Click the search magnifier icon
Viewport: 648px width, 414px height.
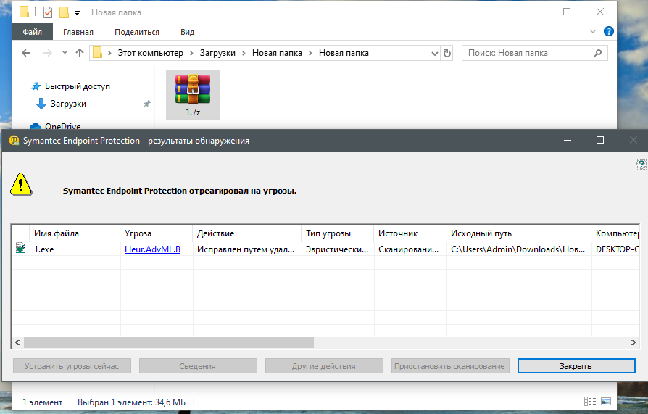click(597, 53)
